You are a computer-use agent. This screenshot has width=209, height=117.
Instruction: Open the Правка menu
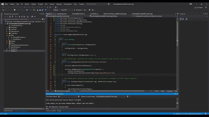tap(12, 4)
